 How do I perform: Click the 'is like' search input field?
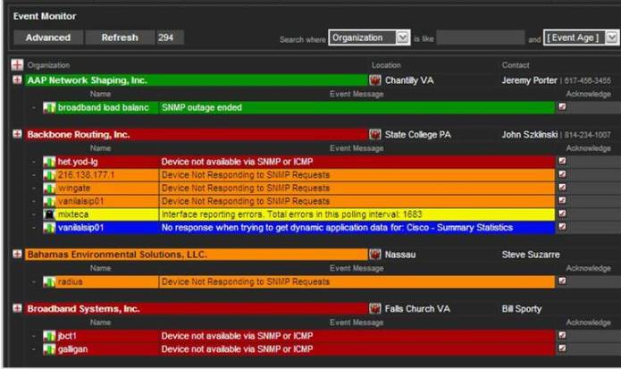coord(481,38)
